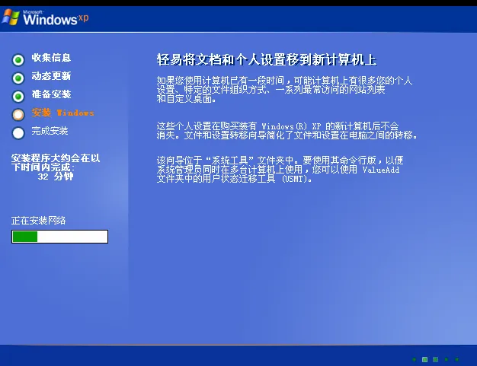Click the heading 轻易将文档和个人设置移到新计算机上
Image resolution: width=477 pixels, height=366 pixels.
(x=267, y=59)
